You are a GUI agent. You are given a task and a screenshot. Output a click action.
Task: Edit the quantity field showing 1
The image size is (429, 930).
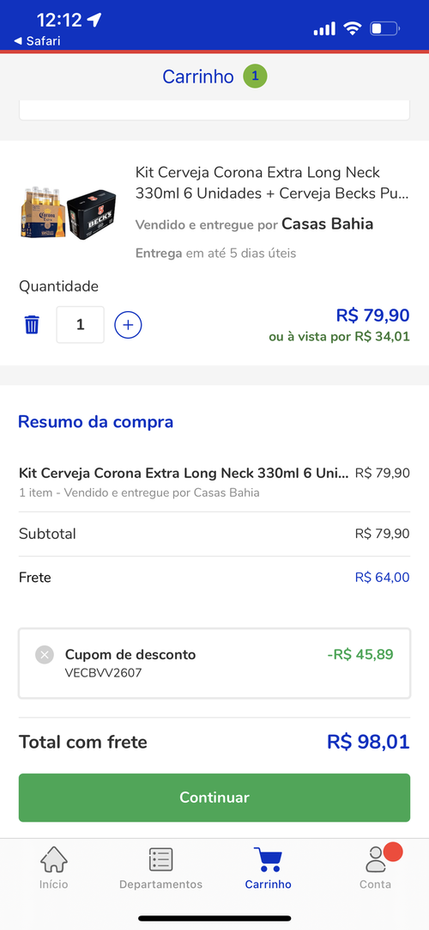tap(81, 324)
